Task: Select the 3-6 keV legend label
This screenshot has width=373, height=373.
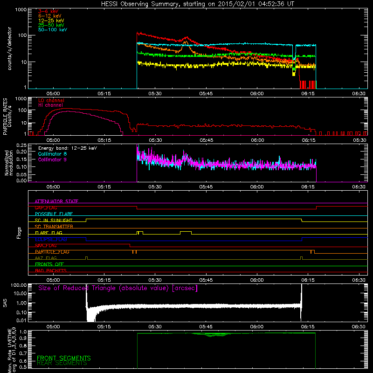Action: pyautogui.click(x=48, y=11)
